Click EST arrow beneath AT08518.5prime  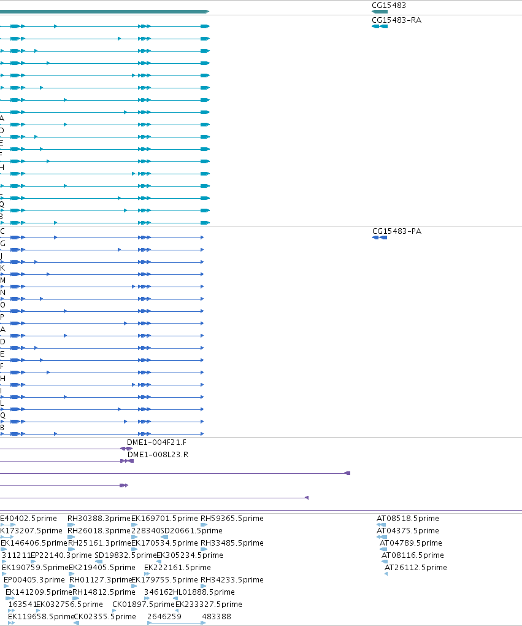click(381, 525)
